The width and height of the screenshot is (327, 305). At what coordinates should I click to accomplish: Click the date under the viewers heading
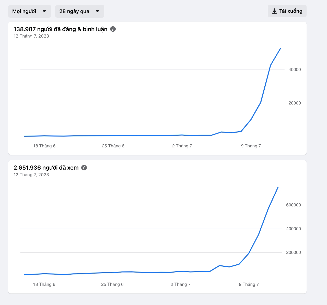point(31,175)
